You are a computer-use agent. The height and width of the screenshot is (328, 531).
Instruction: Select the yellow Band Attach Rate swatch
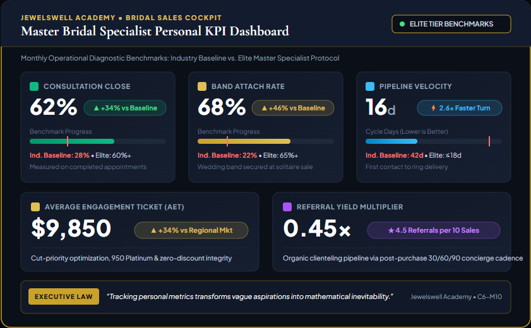202,86
